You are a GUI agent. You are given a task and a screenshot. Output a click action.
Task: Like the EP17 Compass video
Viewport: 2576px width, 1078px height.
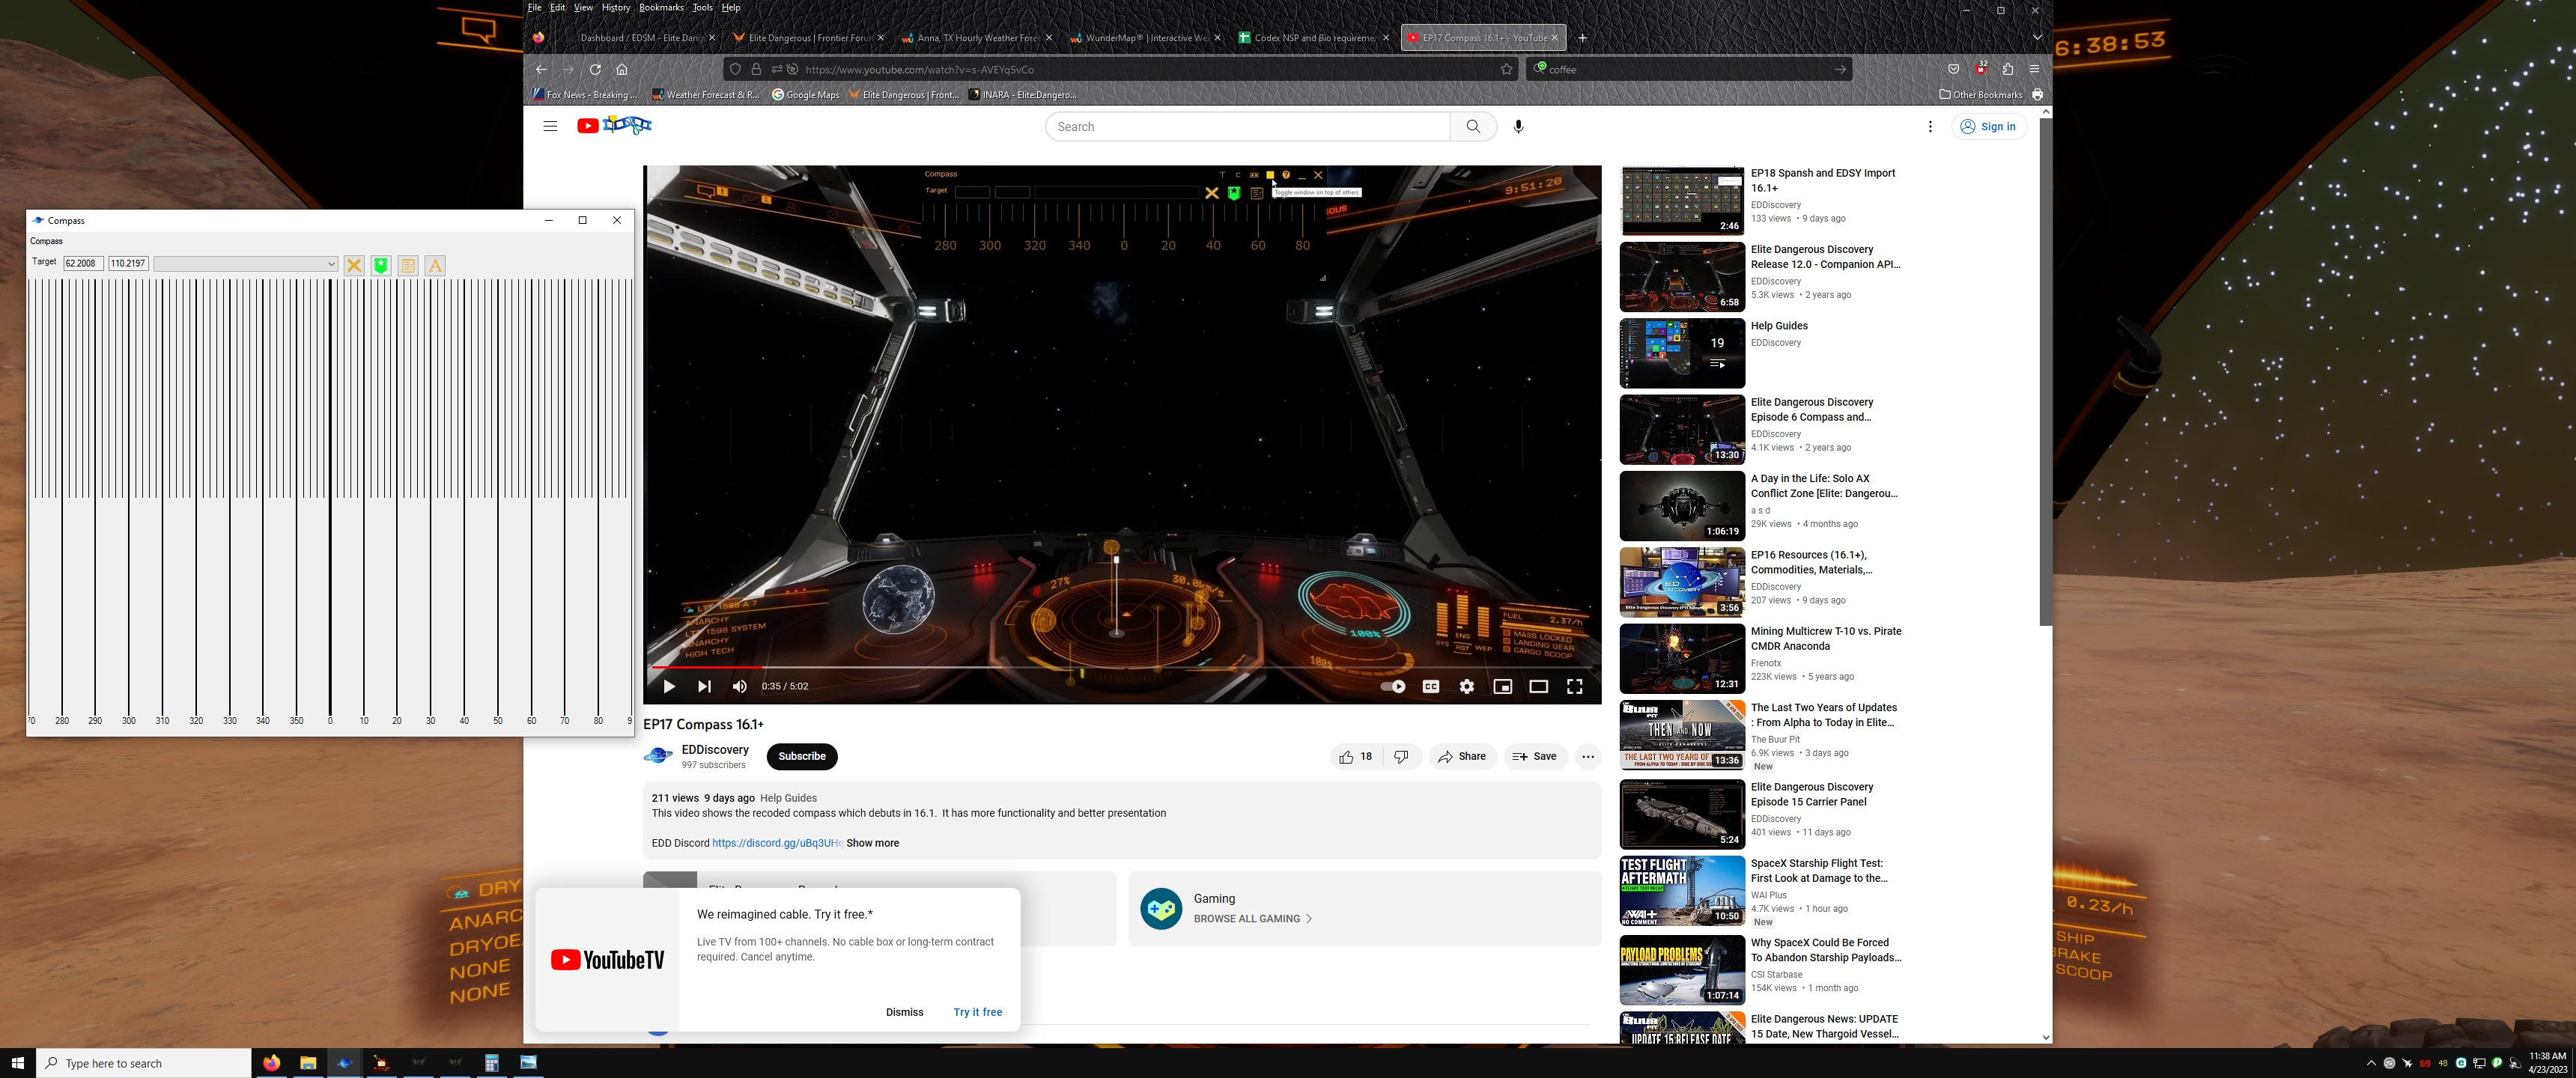point(1356,756)
